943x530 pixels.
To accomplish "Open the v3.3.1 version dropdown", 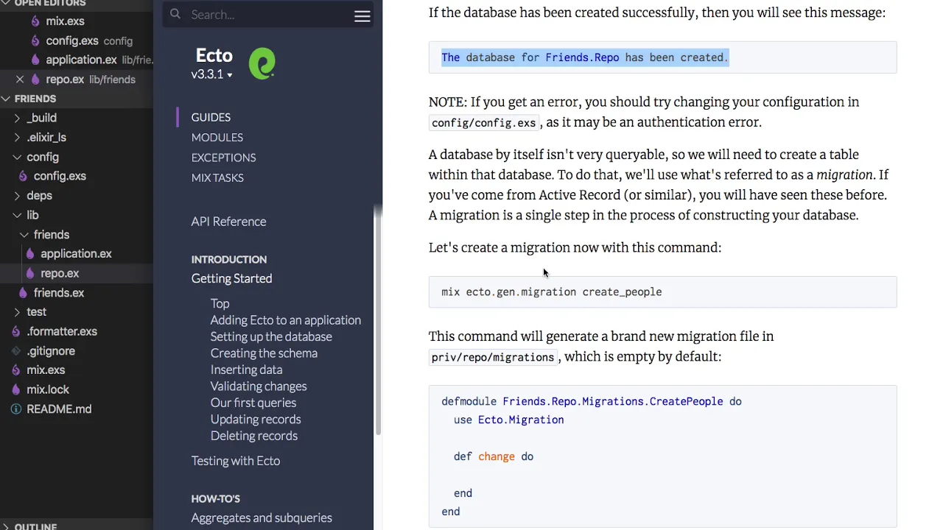I will [211, 74].
